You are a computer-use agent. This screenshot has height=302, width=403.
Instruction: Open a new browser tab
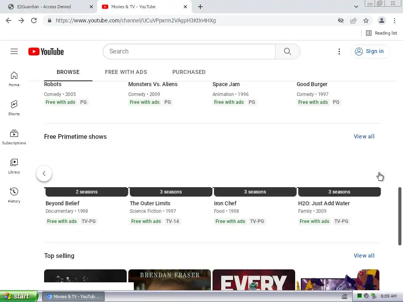point(200,7)
